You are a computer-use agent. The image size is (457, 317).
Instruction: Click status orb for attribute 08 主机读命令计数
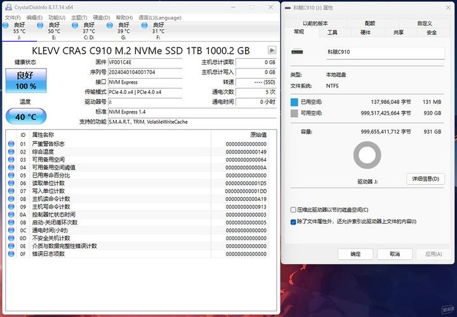(11, 199)
